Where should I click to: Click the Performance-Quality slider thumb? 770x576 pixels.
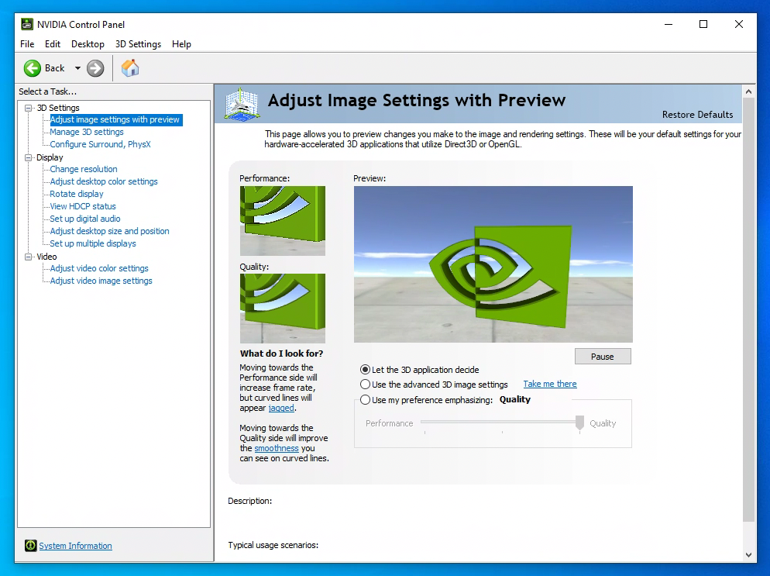(x=580, y=423)
